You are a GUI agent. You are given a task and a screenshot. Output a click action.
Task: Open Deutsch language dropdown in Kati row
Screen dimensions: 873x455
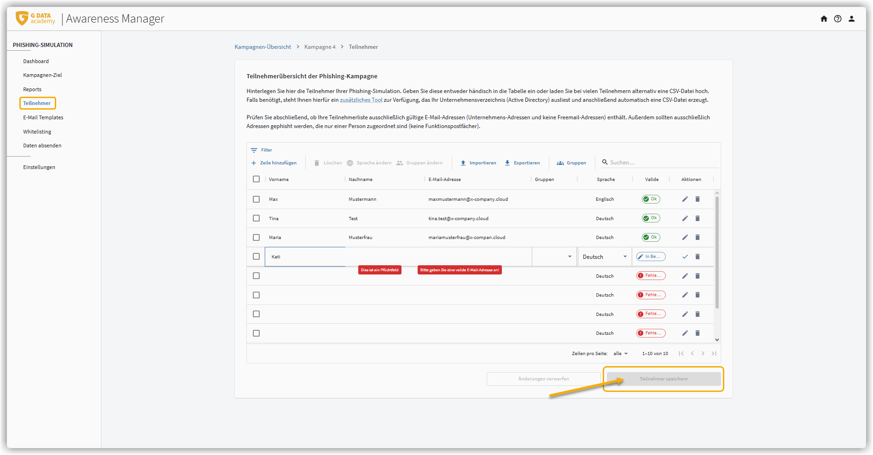[x=605, y=257]
